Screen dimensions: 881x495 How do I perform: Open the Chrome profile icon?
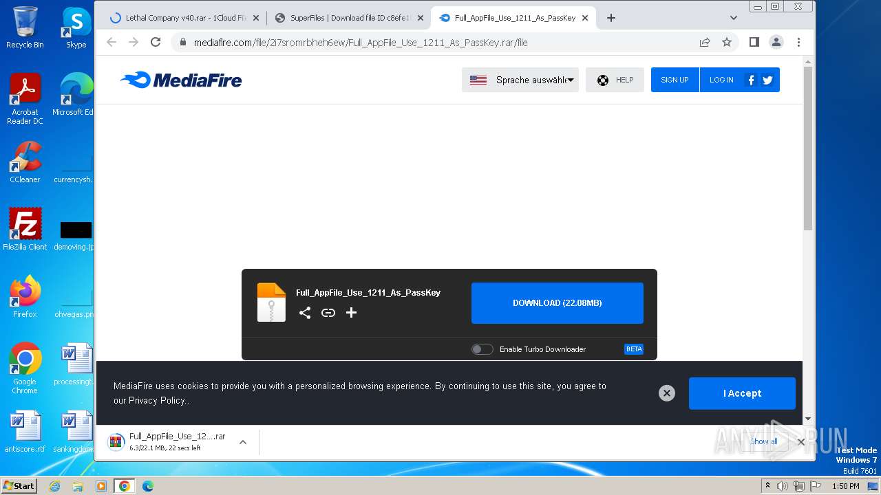776,42
